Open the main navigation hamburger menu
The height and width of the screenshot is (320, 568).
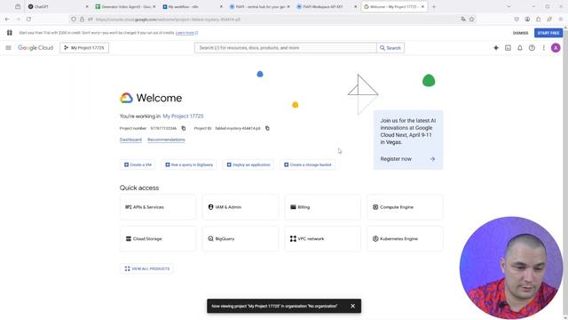[x=8, y=47]
